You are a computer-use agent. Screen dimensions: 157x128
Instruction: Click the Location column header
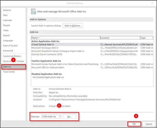[x=120, y=38]
